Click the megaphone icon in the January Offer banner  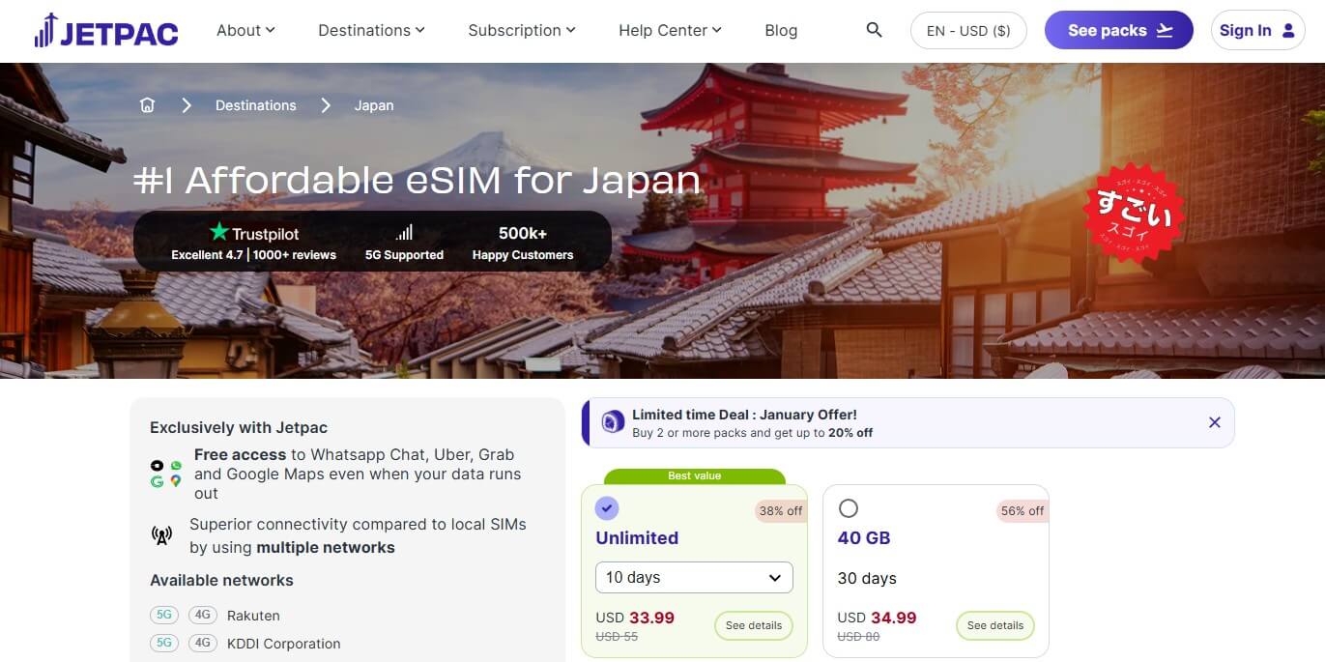pos(613,422)
